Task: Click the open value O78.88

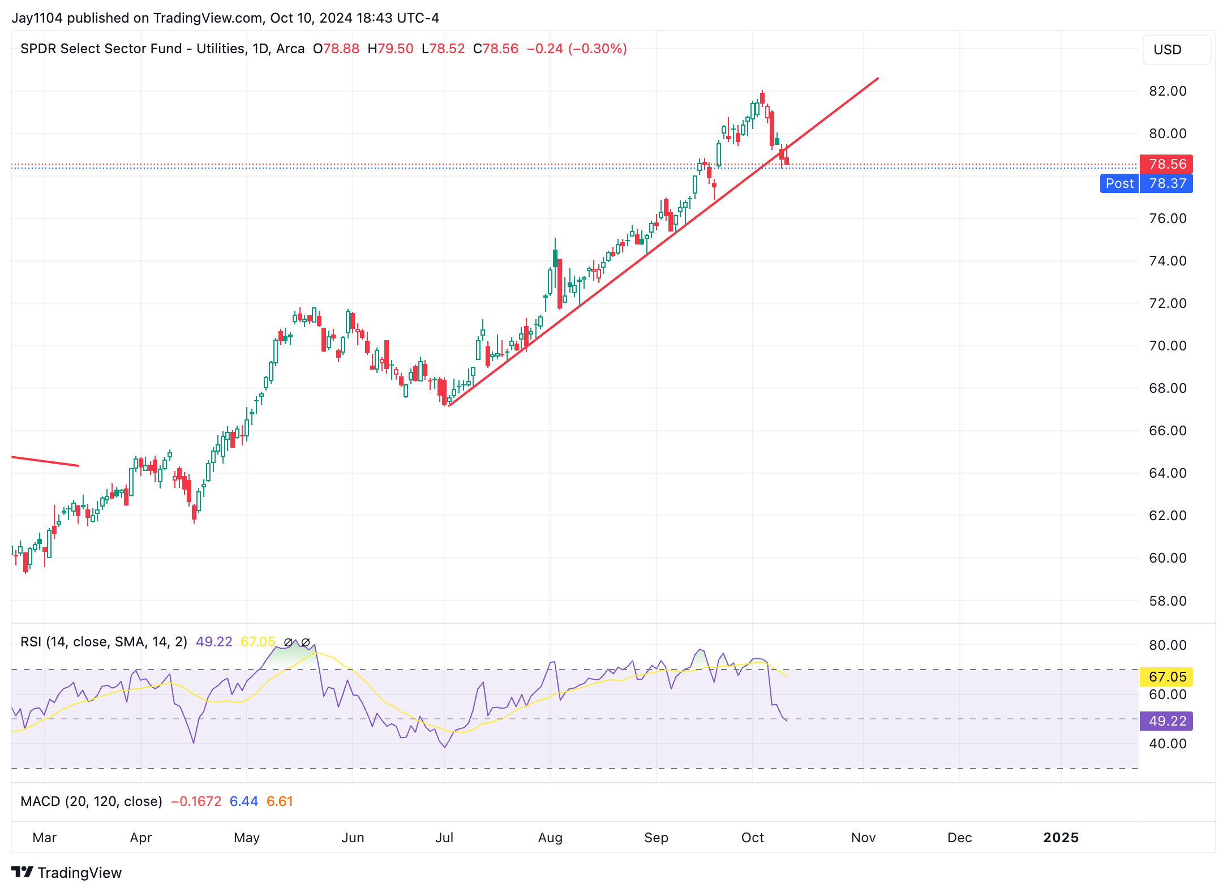Action: (x=336, y=49)
